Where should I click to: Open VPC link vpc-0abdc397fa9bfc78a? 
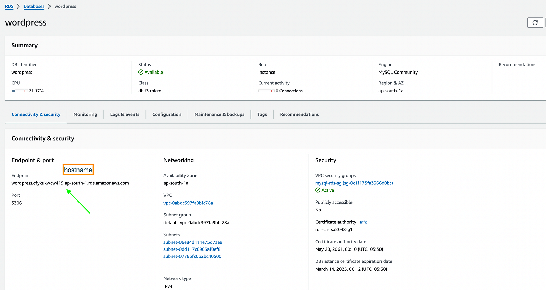coord(188,203)
